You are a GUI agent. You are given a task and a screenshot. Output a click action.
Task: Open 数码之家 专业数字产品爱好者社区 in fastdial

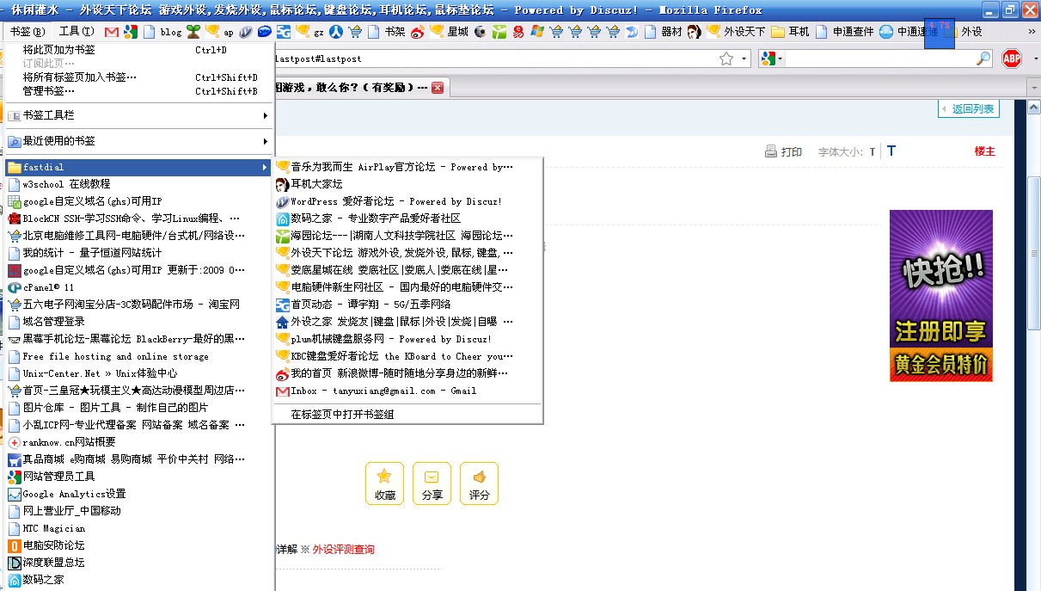point(408,219)
